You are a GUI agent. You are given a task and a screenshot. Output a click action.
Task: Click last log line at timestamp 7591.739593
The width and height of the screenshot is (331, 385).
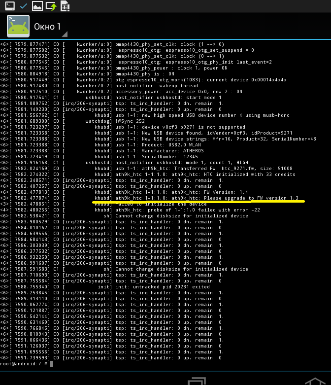pos(111,358)
